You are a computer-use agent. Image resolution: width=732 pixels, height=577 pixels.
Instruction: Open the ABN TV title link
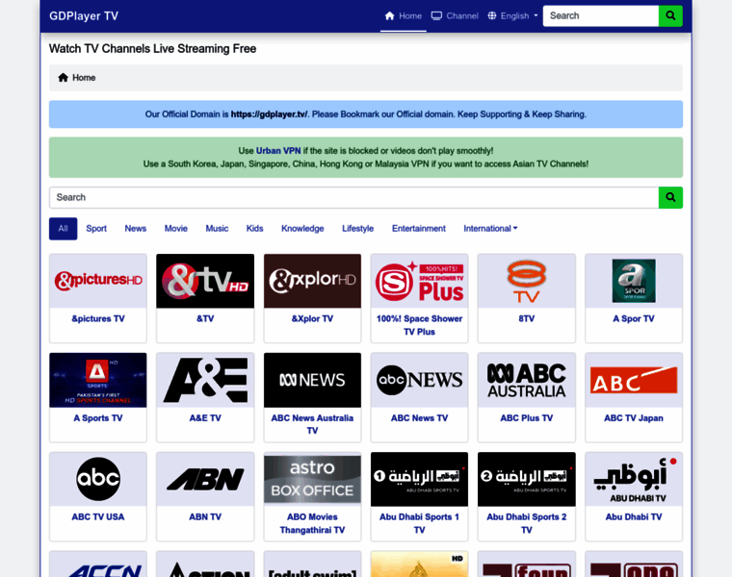(x=205, y=516)
